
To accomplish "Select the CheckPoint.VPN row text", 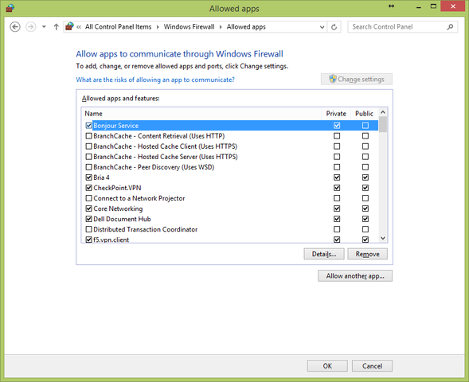I will coord(117,188).
